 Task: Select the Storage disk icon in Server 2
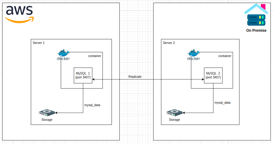pos(174,113)
